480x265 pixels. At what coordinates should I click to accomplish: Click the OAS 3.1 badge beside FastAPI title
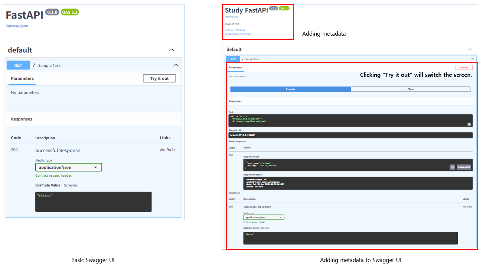70,12
